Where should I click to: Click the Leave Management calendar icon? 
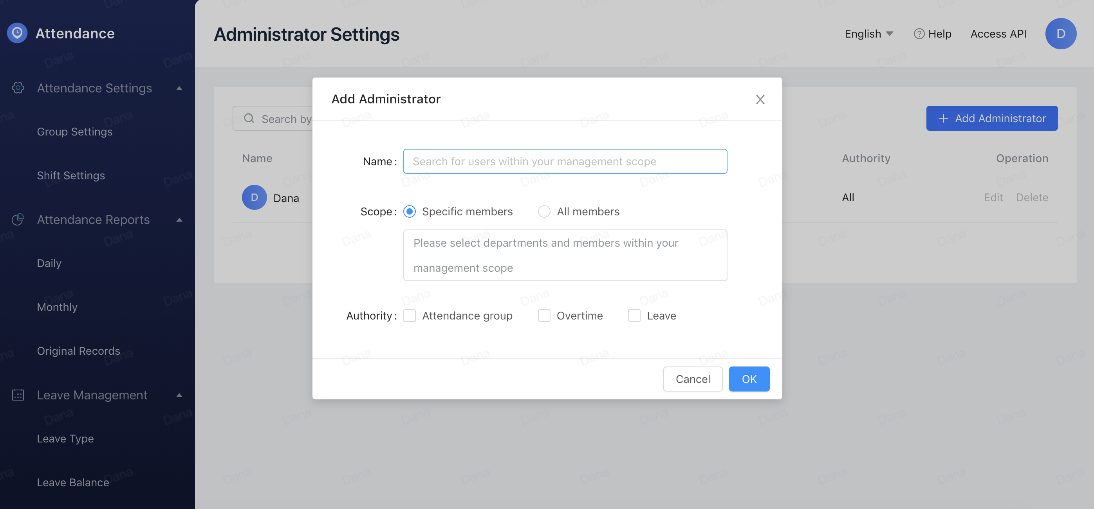tap(18, 395)
